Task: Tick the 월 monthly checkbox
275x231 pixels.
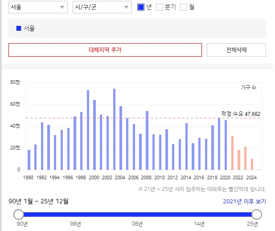Action: [184, 7]
